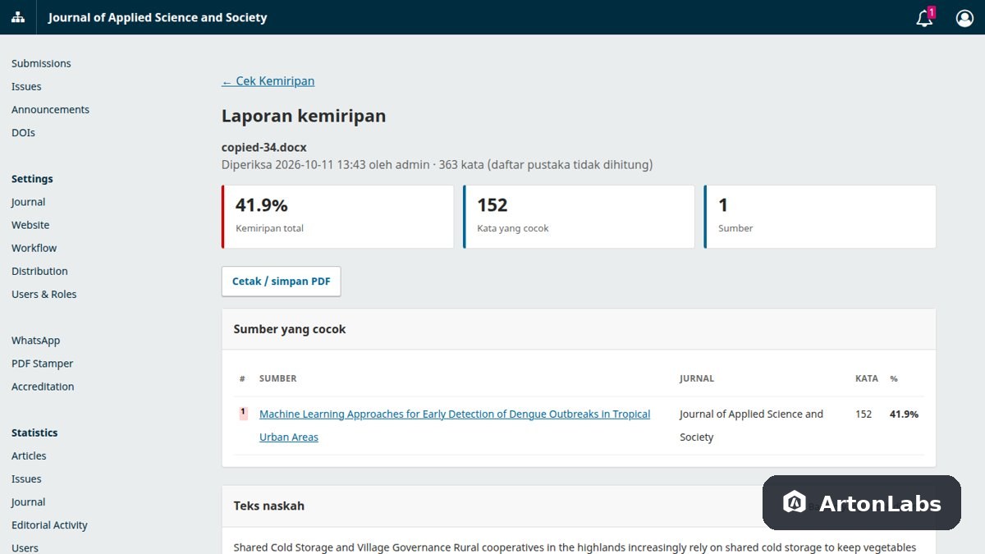Click the Diperiksa 2026-10-11 timestamp line
The height and width of the screenshot is (554, 985).
click(437, 165)
